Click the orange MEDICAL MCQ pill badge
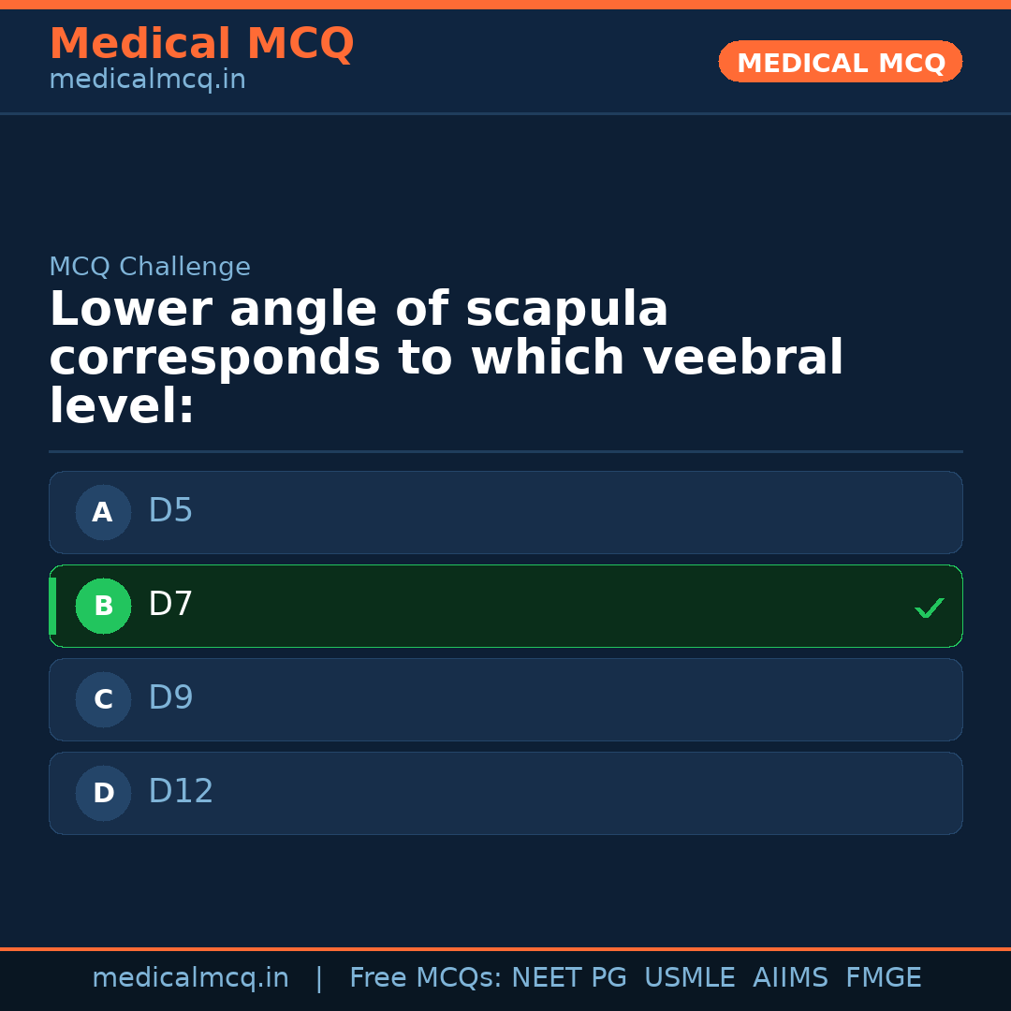This screenshot has height=1011, width=1011. 840,62
